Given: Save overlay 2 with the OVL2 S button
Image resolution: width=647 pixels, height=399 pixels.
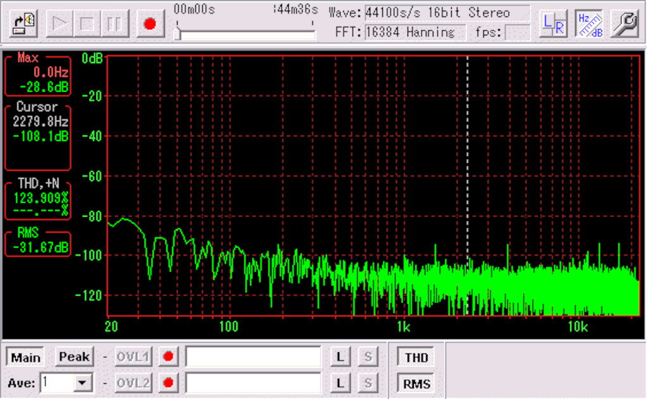Looking at the screenshot, I should pyautogui.click(x=368, y=383).
